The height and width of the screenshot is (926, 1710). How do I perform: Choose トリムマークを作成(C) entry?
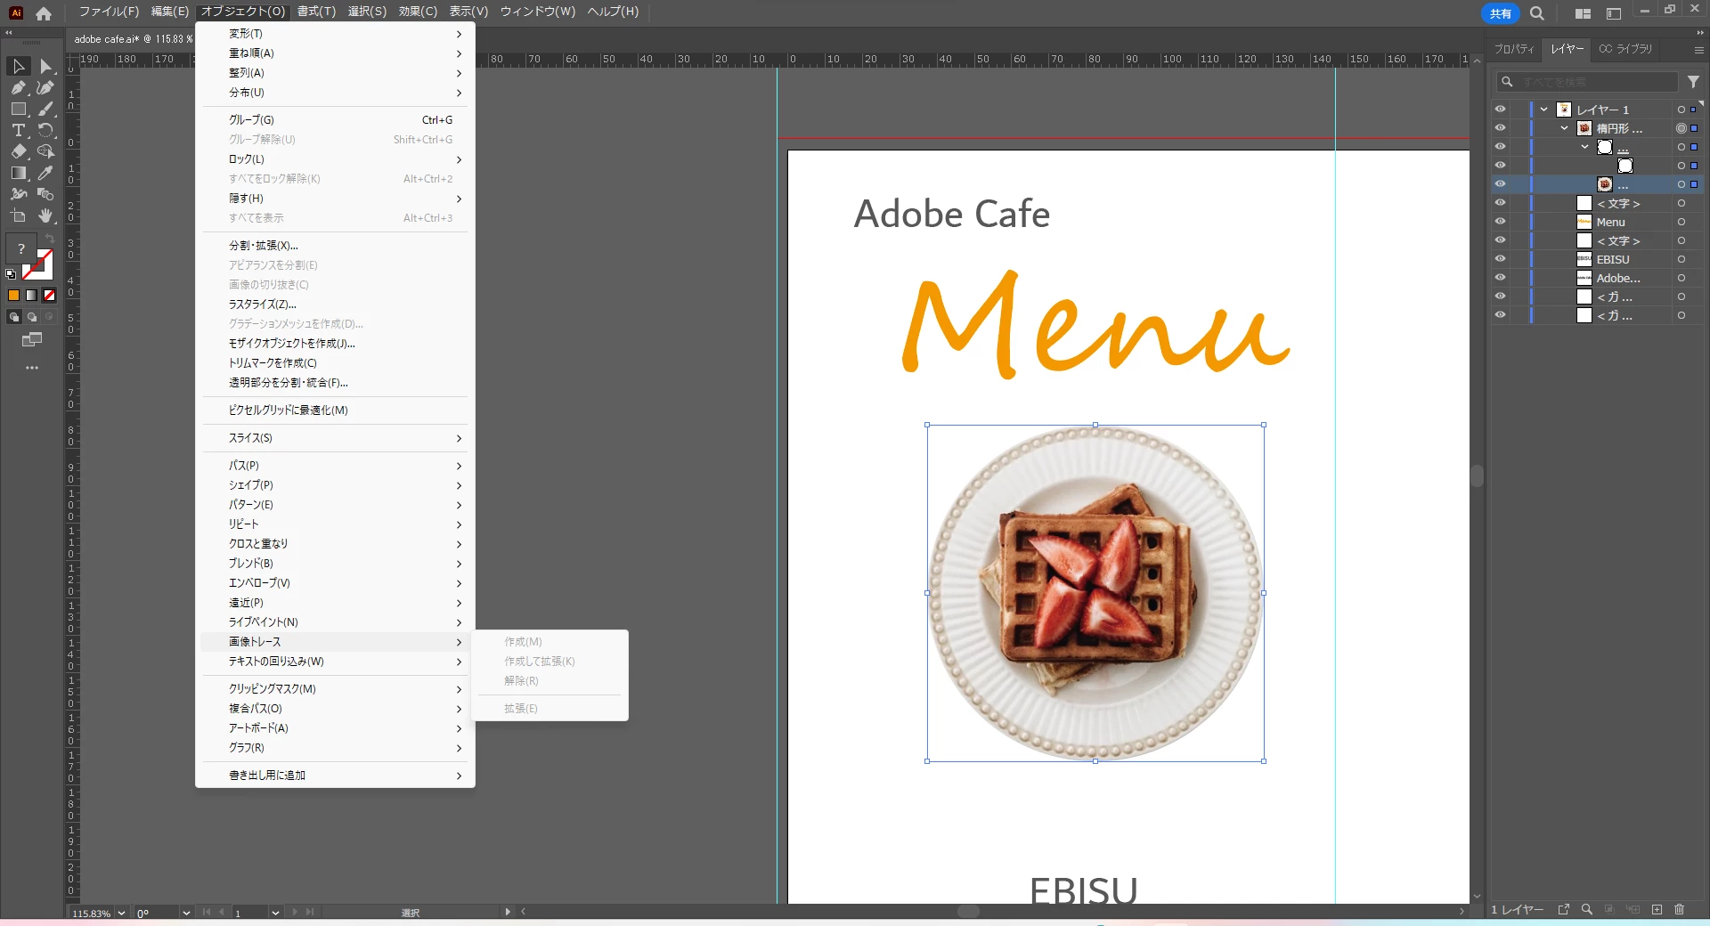[x=335, y=363]
